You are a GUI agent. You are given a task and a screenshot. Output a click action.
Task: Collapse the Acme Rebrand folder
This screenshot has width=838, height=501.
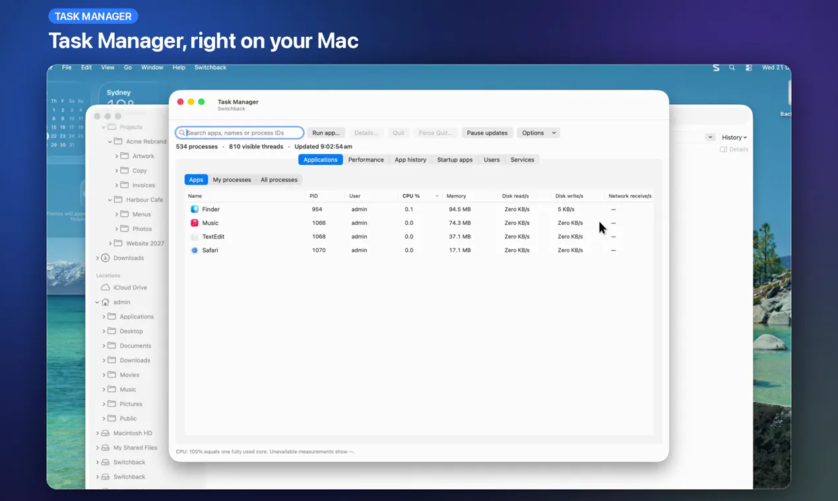point(110,142)
